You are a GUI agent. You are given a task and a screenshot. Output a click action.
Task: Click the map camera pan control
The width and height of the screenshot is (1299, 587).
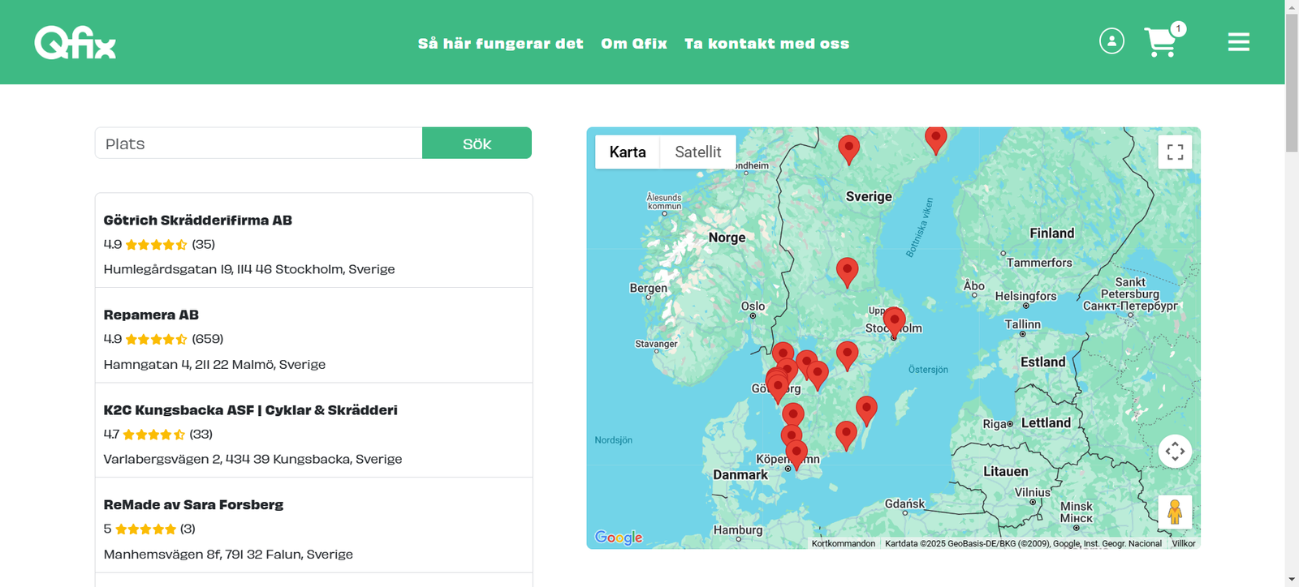click(1175, 451)
